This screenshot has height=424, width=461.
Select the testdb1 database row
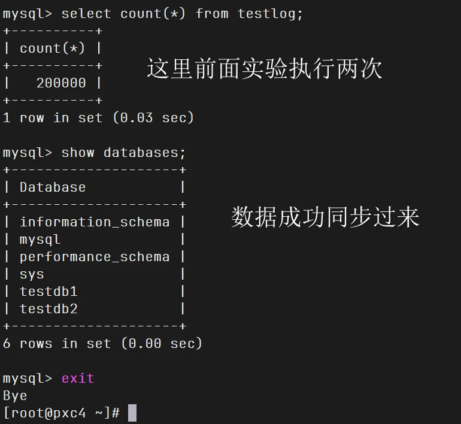click(x=48, y=292)
